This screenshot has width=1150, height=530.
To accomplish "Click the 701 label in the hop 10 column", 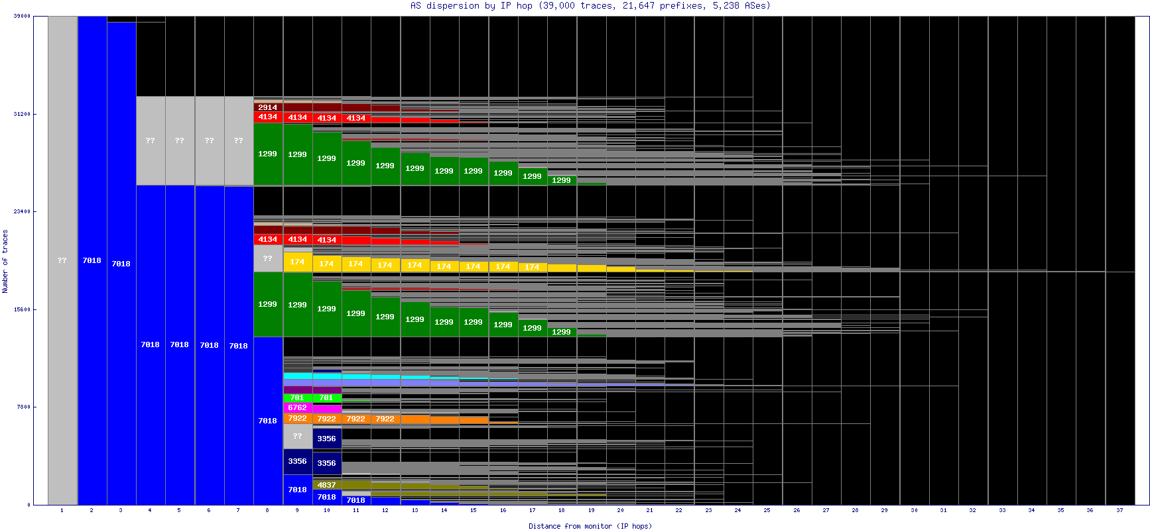I will point(326,397).
